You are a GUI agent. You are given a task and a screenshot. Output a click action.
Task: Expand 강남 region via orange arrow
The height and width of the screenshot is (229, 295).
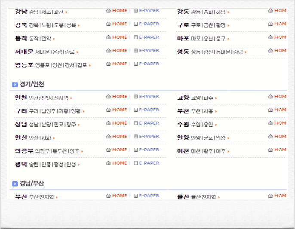(66, 12)
